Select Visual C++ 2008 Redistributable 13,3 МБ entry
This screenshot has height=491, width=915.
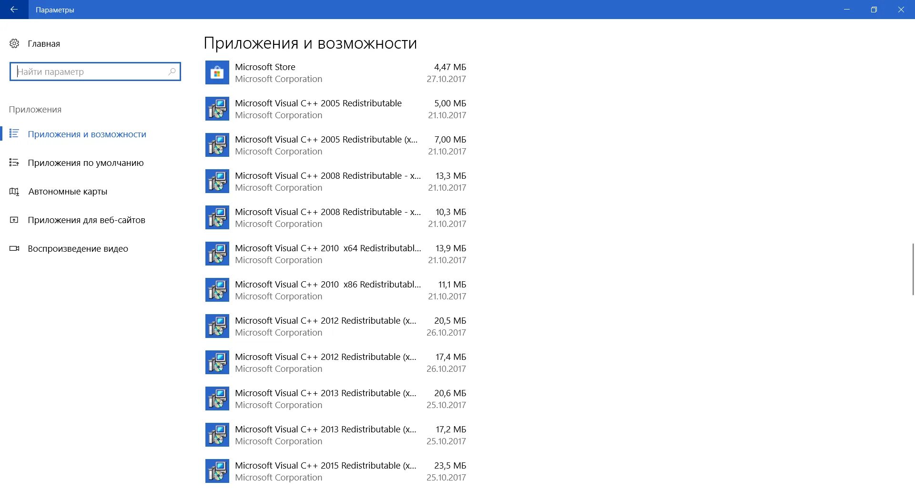[335, 181]
